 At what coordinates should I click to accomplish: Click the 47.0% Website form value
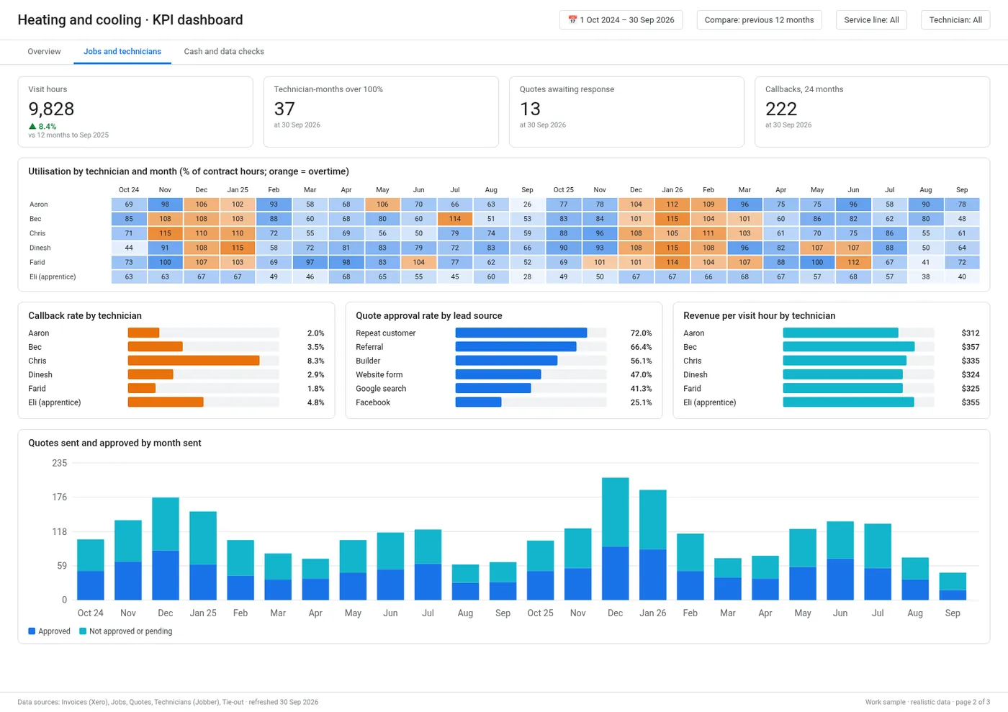(x=641, y=374)
